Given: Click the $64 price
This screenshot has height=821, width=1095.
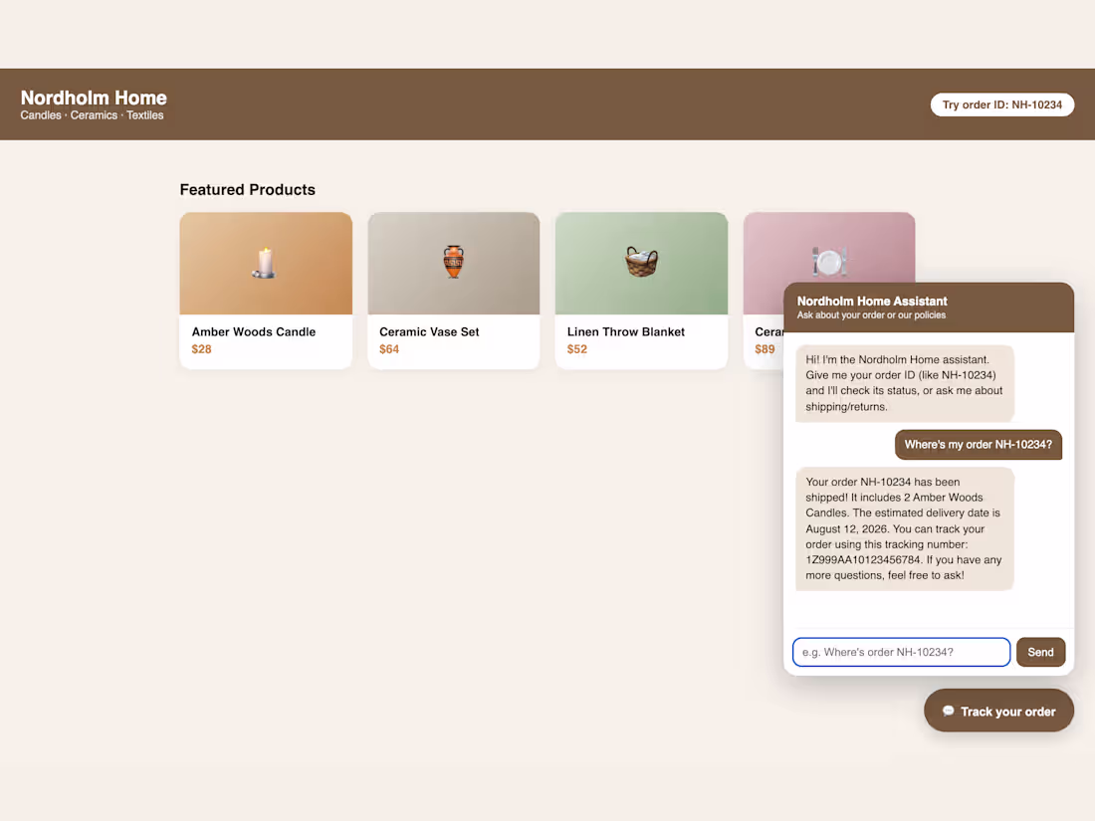Looking at the screenshot, I should pos(389,349).
